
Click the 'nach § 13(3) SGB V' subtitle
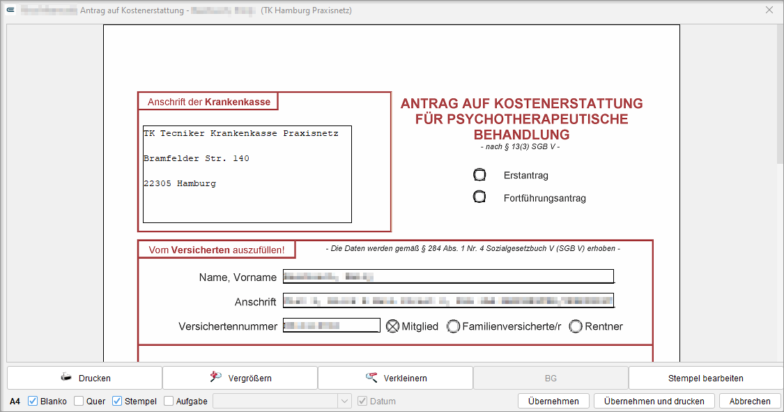[x=520, y=147]
